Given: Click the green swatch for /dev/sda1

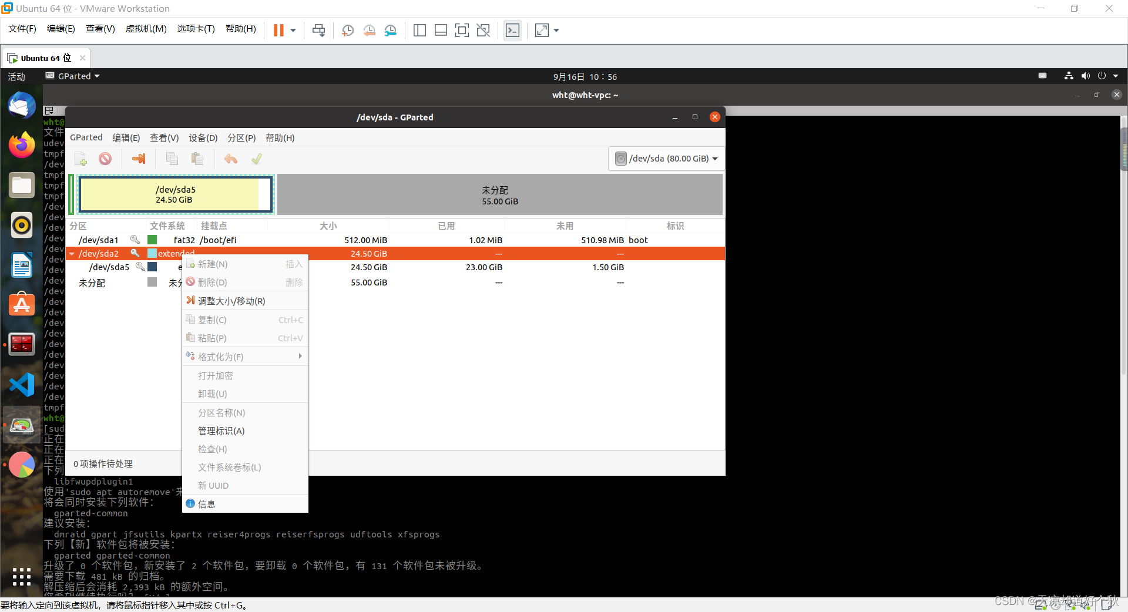Looking at the screenshot, I should (152, 240).
